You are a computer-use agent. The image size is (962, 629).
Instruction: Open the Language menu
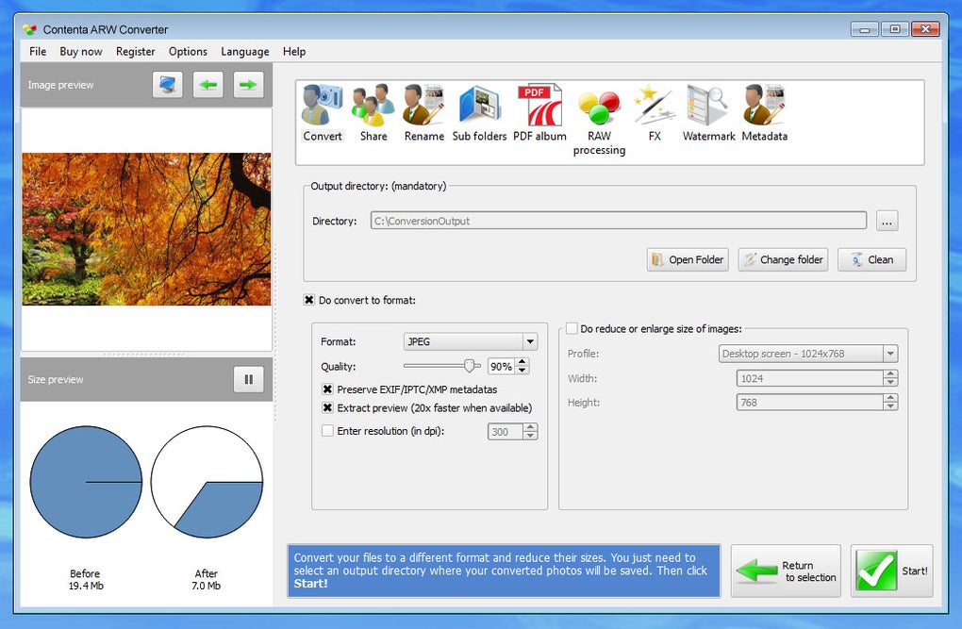(245, 52)
